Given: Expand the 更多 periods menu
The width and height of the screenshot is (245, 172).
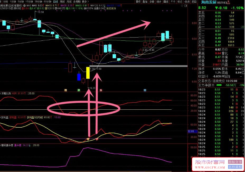Looking at the screenshot, I should tap(85, 2).
